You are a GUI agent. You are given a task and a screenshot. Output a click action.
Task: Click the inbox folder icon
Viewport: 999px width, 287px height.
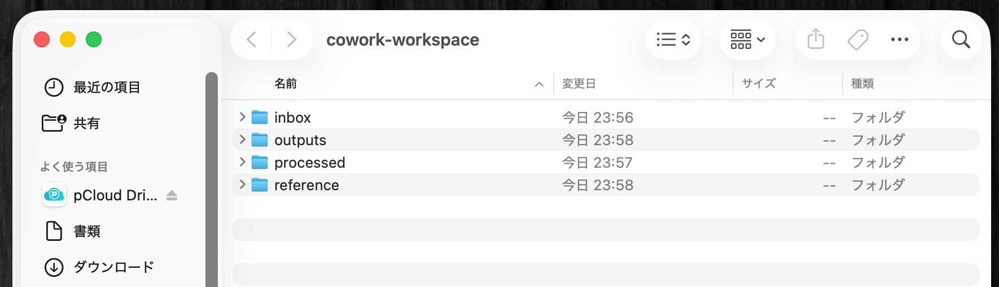tap(260, 117)
